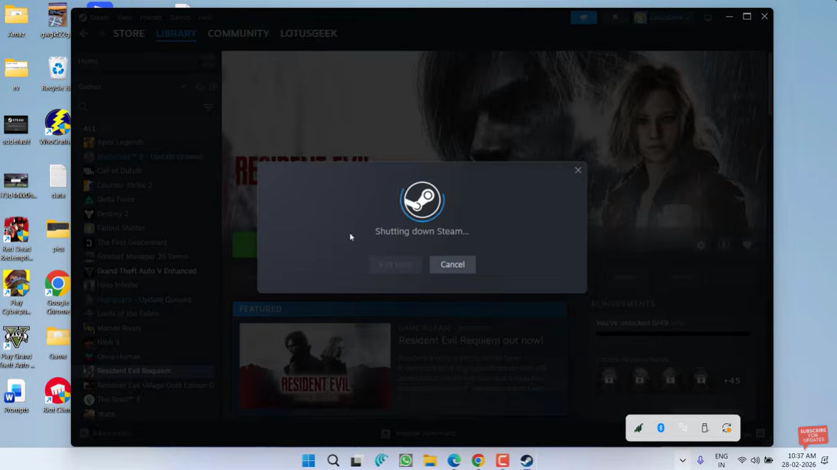Click the taskbar Search magnifier icon
Image resolution: width=837 pixels, height=470 pixels.
[333, 461]
